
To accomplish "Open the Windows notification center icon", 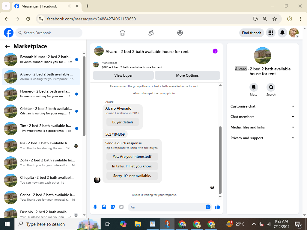I will pyautogui.click(x=298, y=224).
